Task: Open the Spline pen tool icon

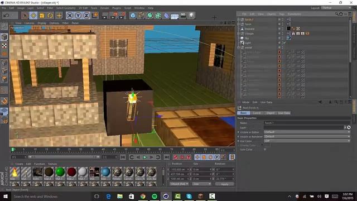Action: coord(141,16)
